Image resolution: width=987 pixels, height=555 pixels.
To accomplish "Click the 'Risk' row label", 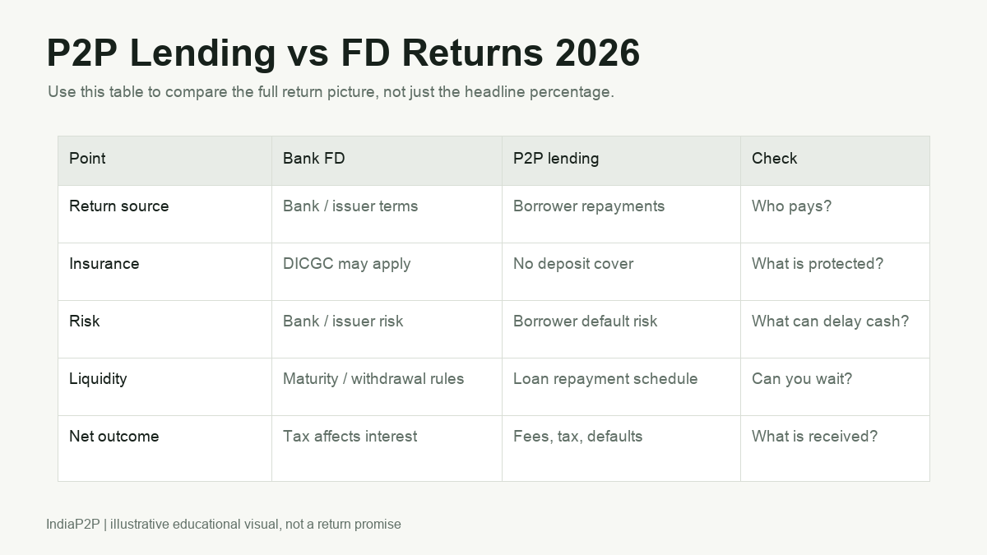I will pos(85,321).
